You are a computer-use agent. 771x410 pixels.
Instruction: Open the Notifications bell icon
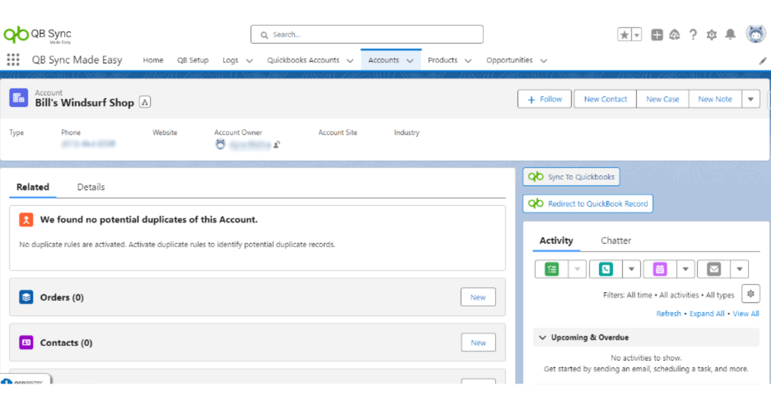(x=730, y=35)
